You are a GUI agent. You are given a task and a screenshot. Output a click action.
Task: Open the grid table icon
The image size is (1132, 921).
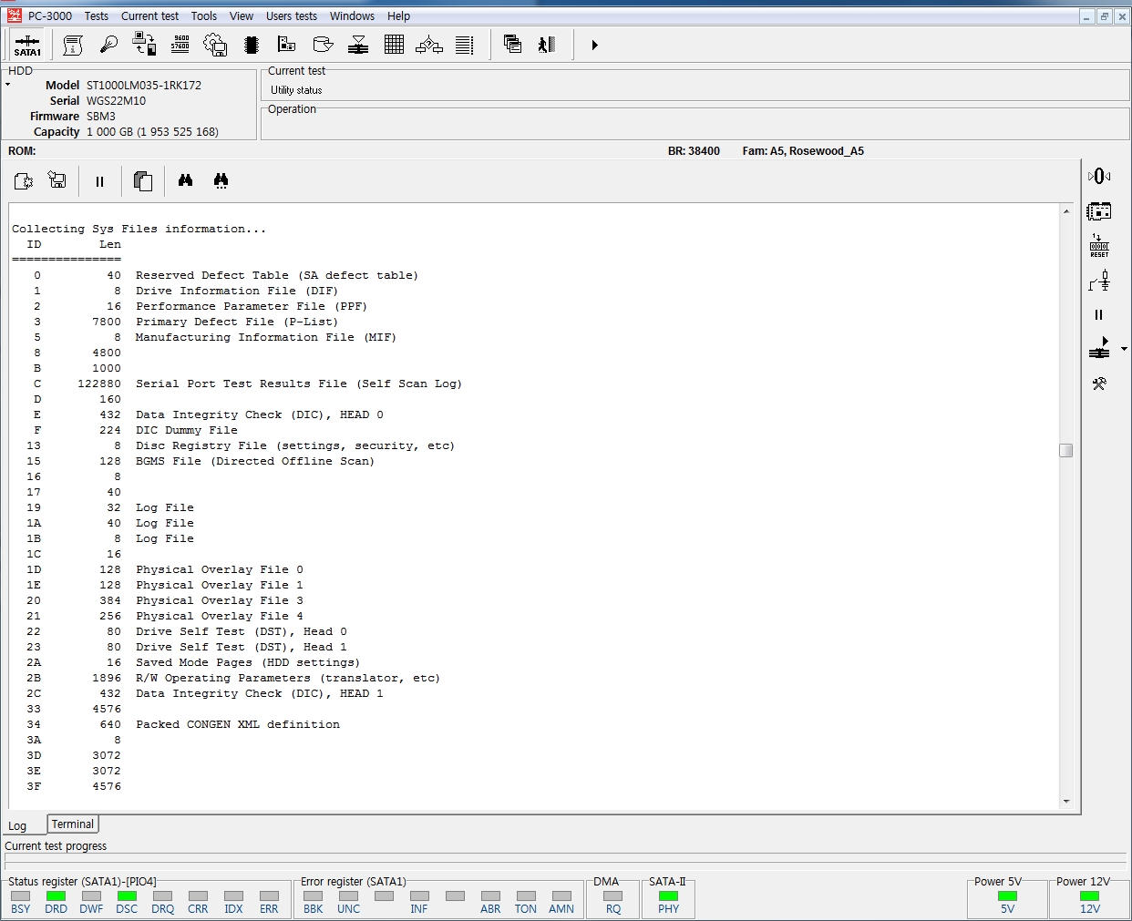coord(394,45)
